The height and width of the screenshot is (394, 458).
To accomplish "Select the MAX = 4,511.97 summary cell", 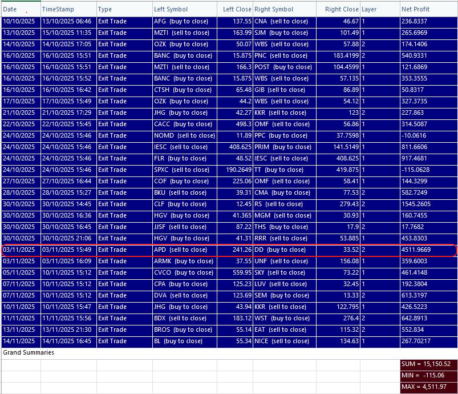I will (427, 387).
